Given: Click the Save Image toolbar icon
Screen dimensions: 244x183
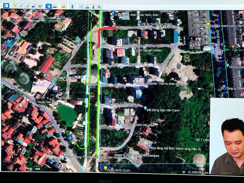Looking at the screenshot, I should [x=93, y=6].
